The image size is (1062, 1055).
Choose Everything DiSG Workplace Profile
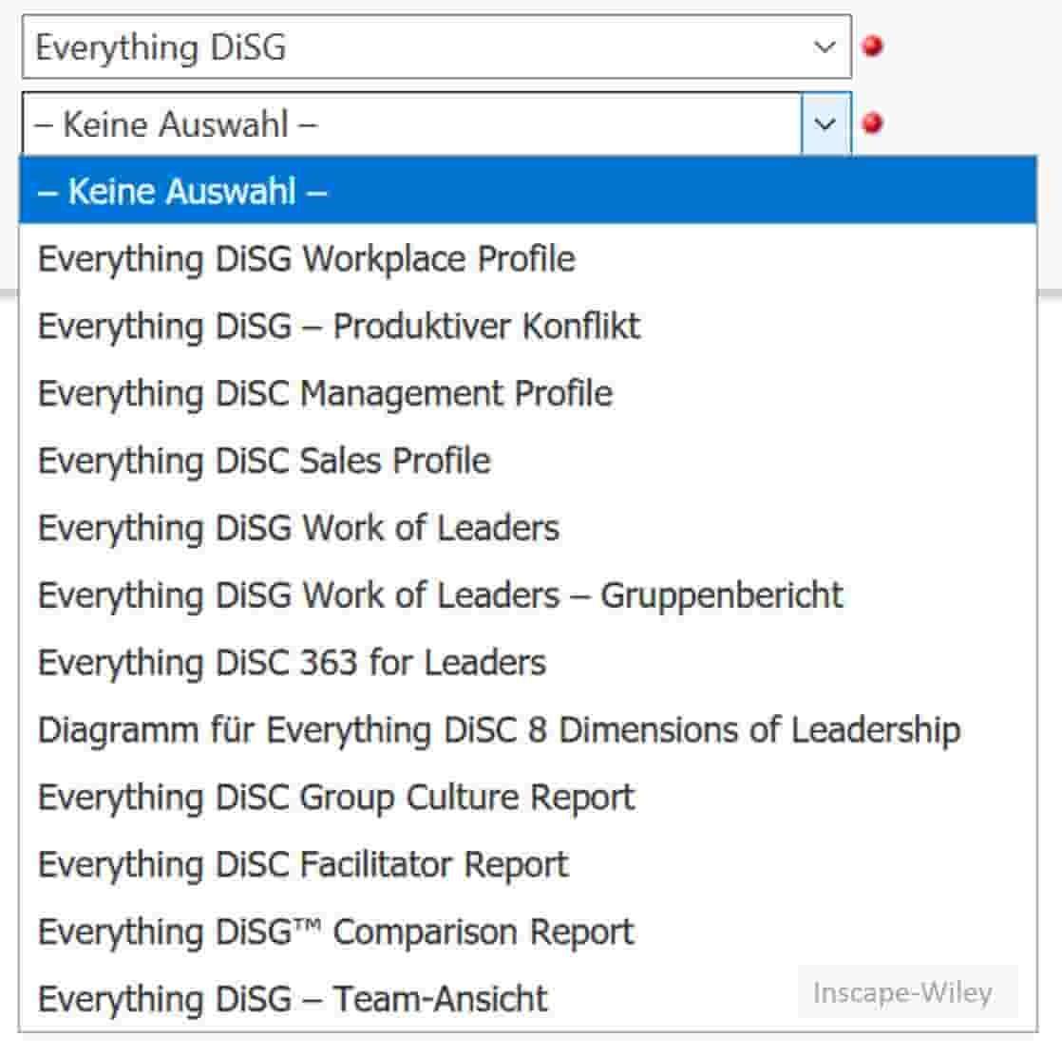tap(306, 259)
